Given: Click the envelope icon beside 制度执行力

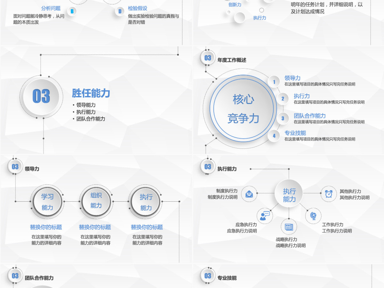Looking at the screenshot, I should pos(249,194).
